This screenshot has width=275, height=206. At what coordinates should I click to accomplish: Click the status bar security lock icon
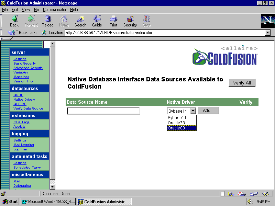tap(3, 194)
